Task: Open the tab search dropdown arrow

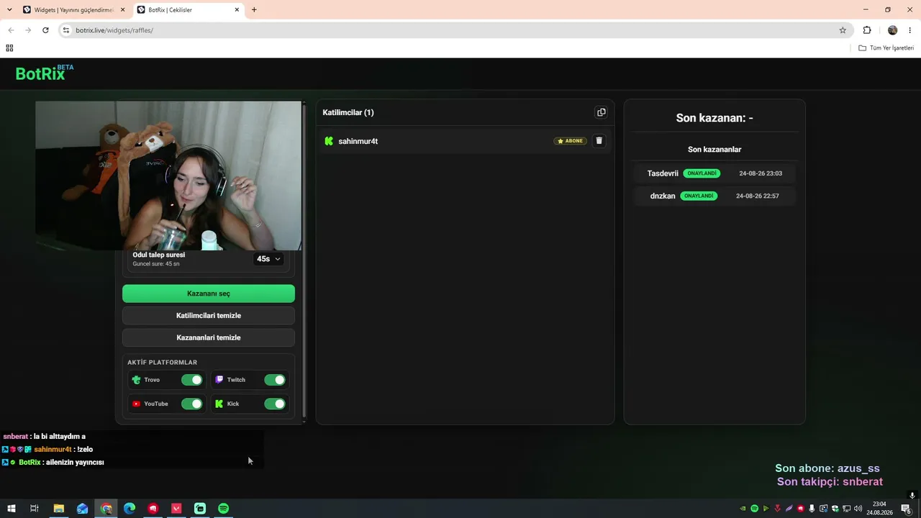Action: click(9, 10)
